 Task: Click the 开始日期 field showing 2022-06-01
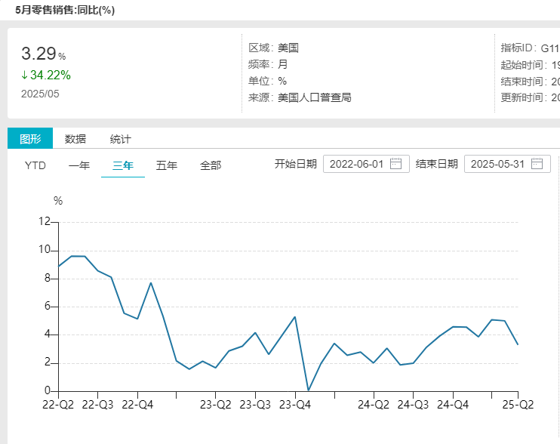click(x=357, y=164)
